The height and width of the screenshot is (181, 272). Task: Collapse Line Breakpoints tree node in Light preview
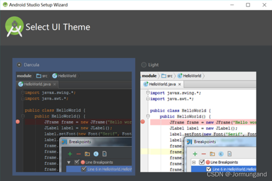point(194,162)
